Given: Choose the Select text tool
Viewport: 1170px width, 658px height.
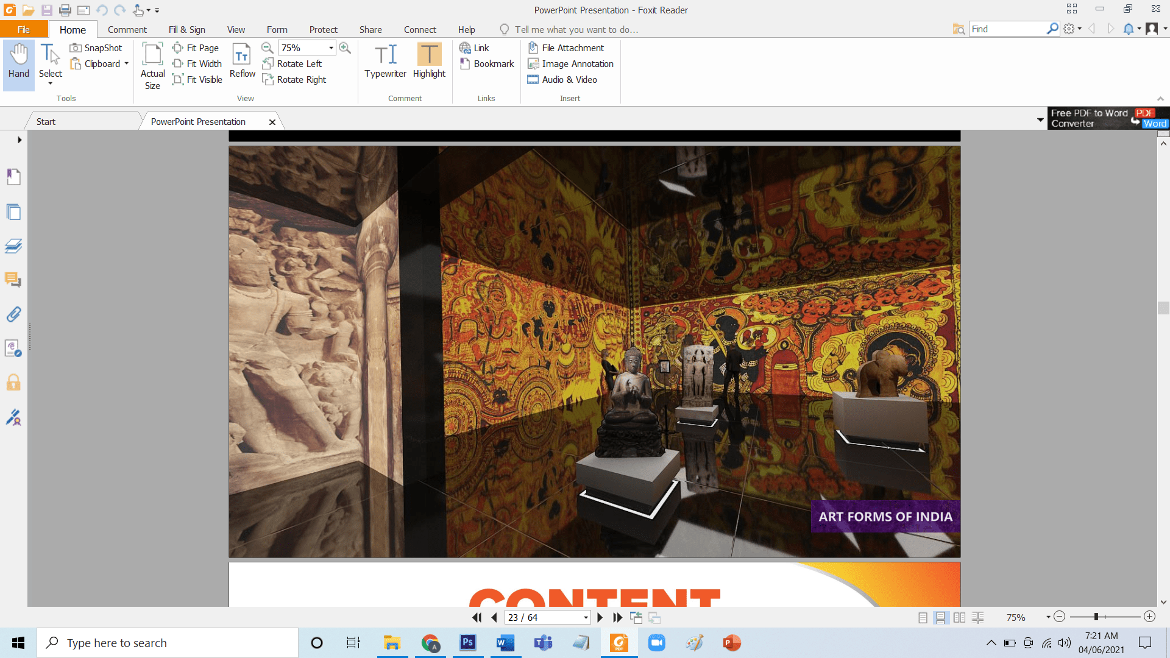Looking at the screenshot, I should (51, 65).
